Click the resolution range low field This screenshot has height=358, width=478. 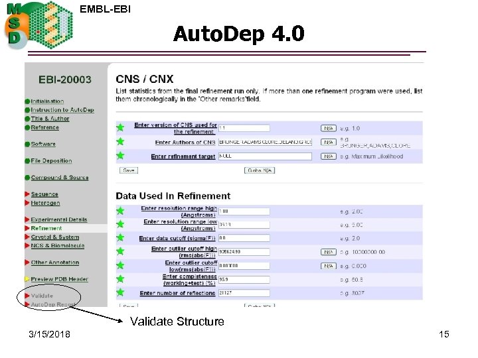(x=244, y=225)
